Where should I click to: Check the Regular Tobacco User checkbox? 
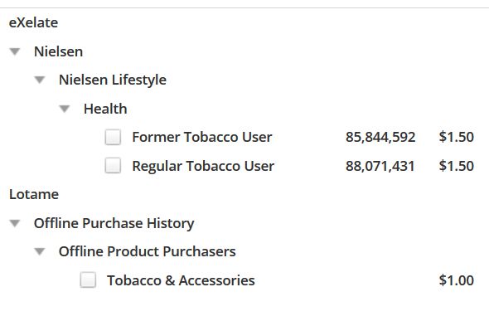pyautogui.click(x=113, y=165)
